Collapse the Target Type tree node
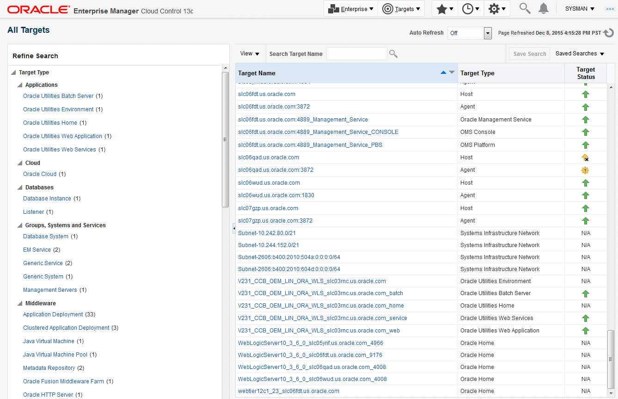 [x=13, y=73]
